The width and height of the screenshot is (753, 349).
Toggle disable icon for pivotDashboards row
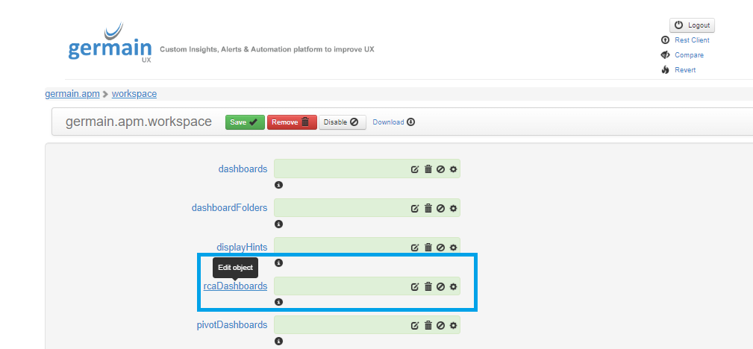click(441, 325)
